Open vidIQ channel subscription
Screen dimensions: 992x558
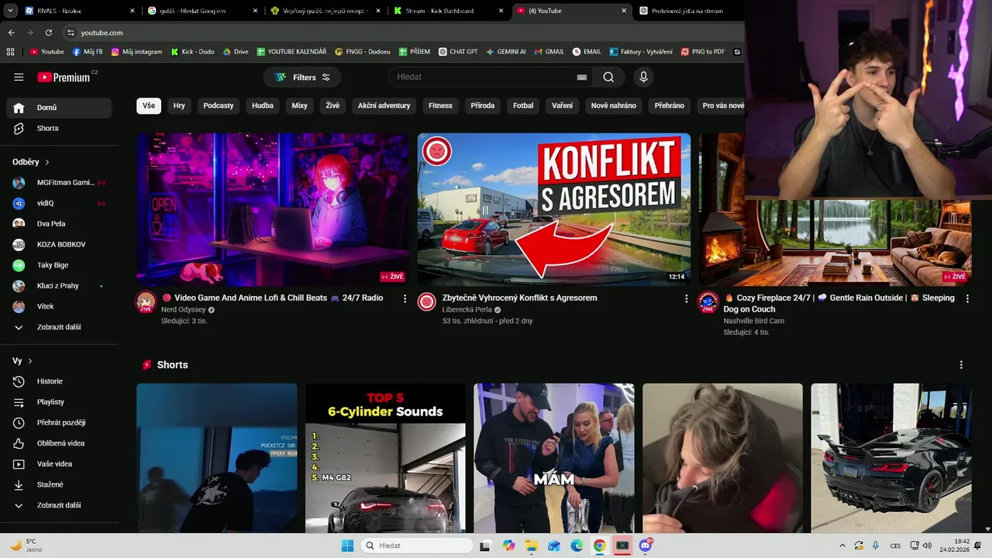[59, 203]
